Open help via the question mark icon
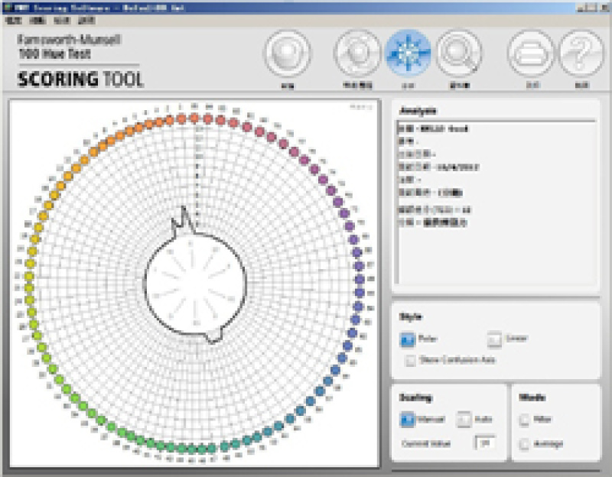 click(x=581, y=53)
